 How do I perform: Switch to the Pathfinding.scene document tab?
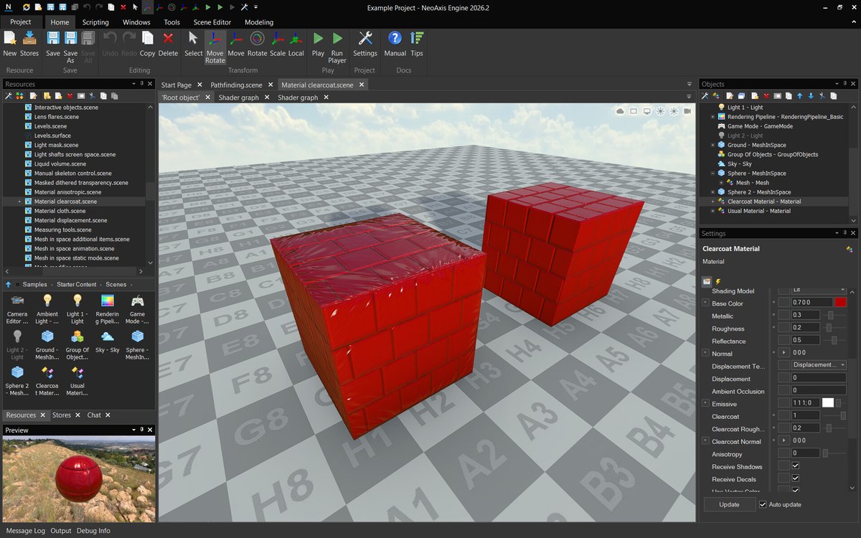236,85
